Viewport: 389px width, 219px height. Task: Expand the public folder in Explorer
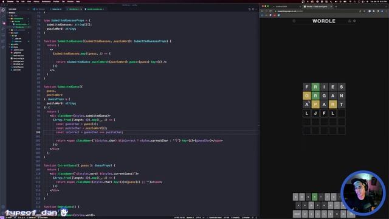point(16,44)
